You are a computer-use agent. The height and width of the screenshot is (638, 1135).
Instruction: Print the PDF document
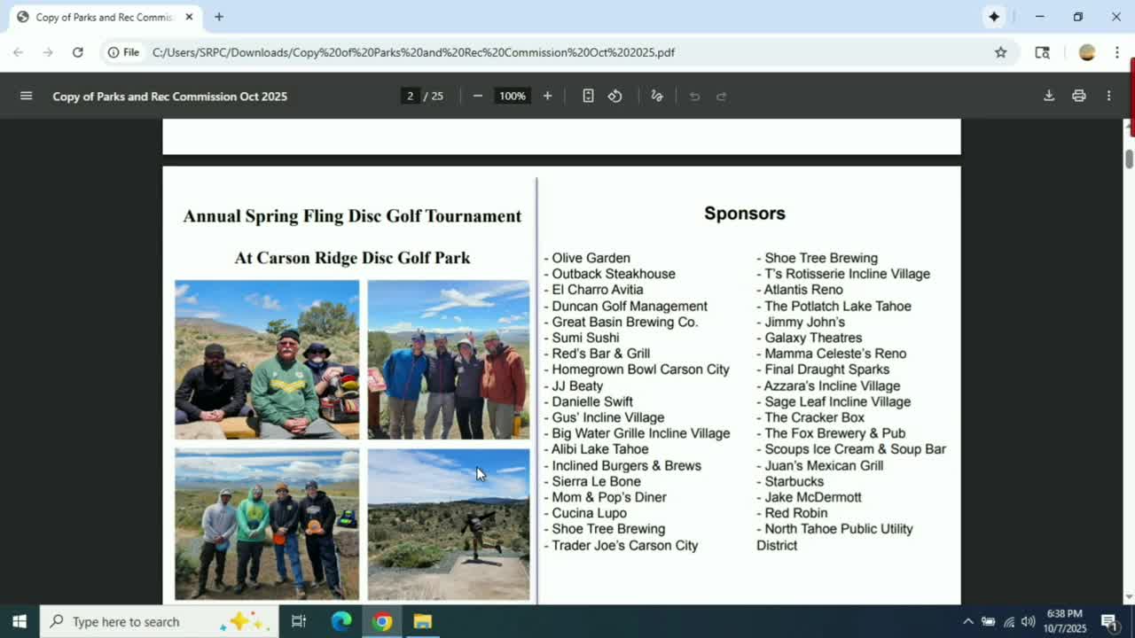1079,96
